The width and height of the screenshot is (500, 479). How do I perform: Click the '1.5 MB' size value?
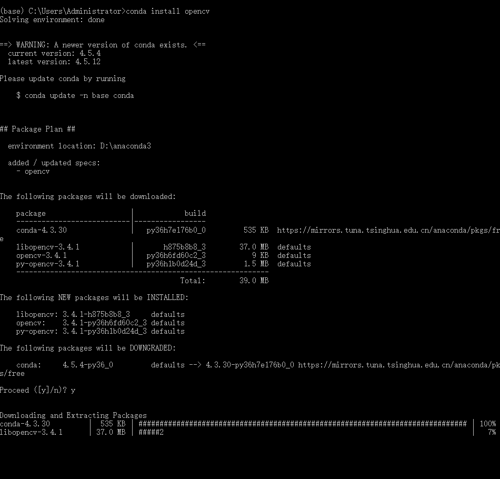[x=256, y=264]
